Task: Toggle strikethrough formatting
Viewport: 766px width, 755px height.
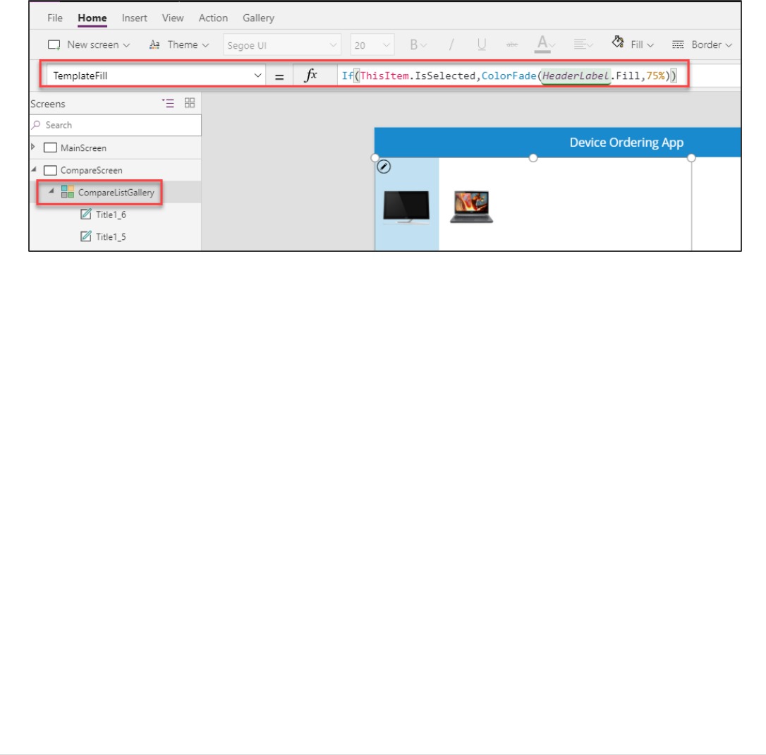Action: [512, 45]
